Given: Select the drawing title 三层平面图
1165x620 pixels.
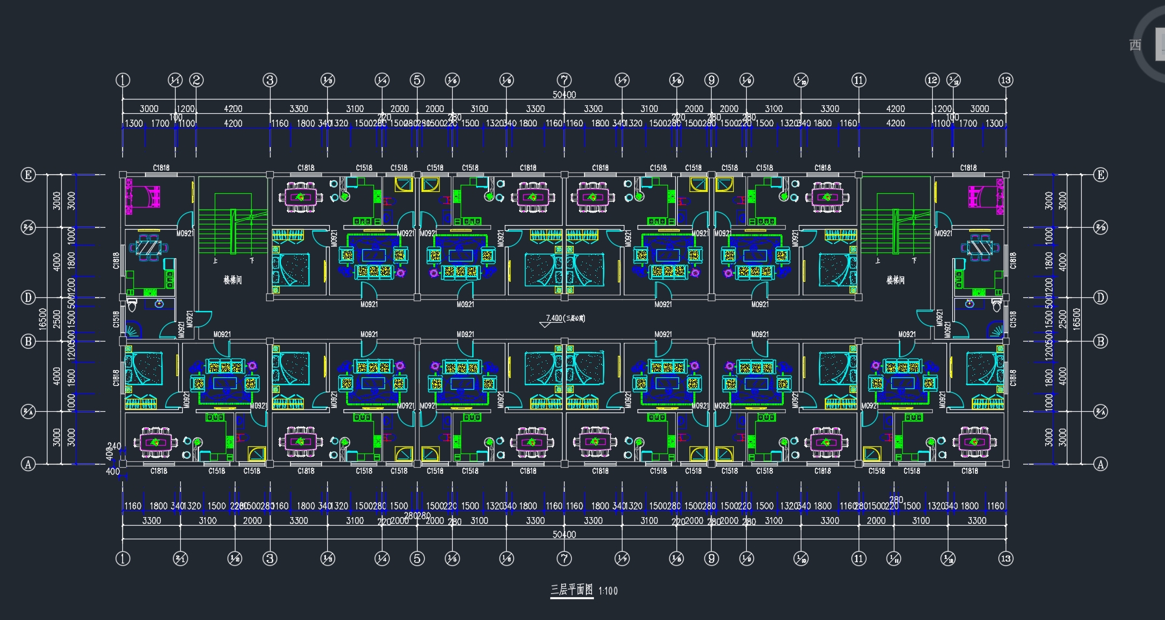Looking at the screenshot, I should tap(572, 590).
